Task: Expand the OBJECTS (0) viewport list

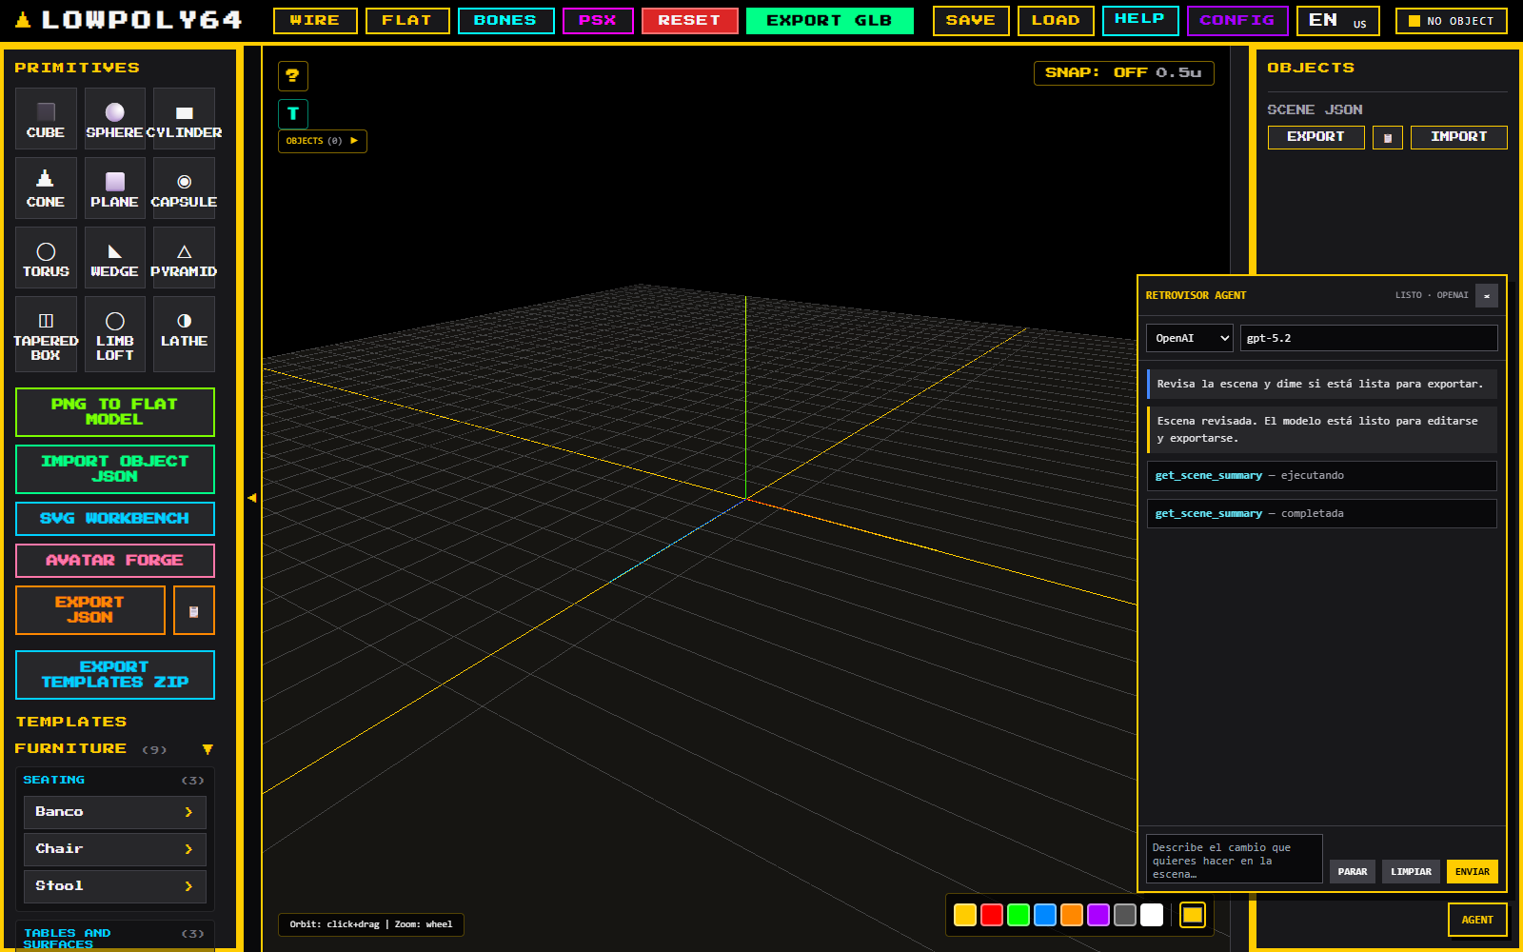Action: coord(323,141)
